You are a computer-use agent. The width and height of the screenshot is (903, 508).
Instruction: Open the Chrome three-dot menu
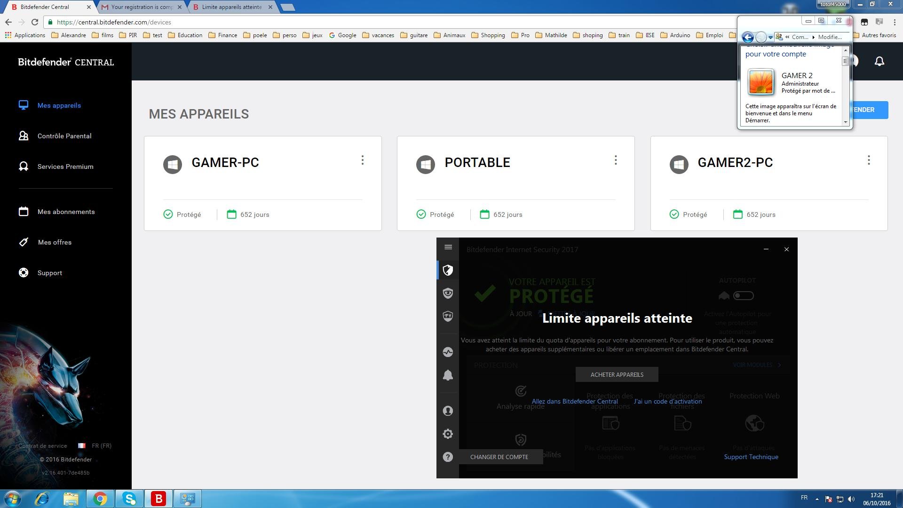[895, 22]
